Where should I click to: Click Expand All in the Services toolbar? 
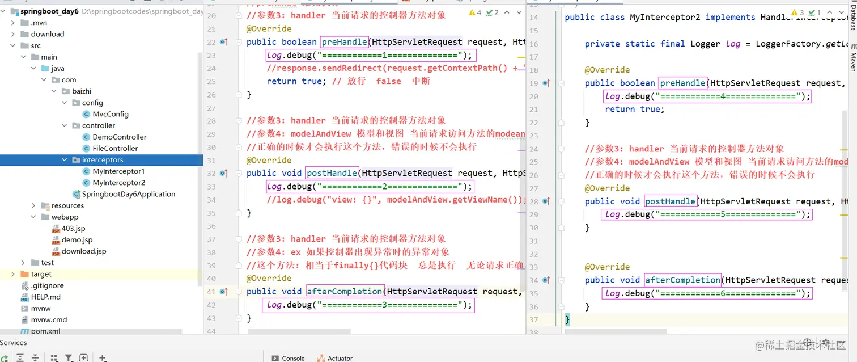[20, 358]
